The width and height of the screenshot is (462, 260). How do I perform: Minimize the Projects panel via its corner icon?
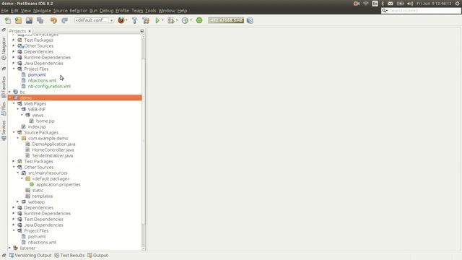142,30
